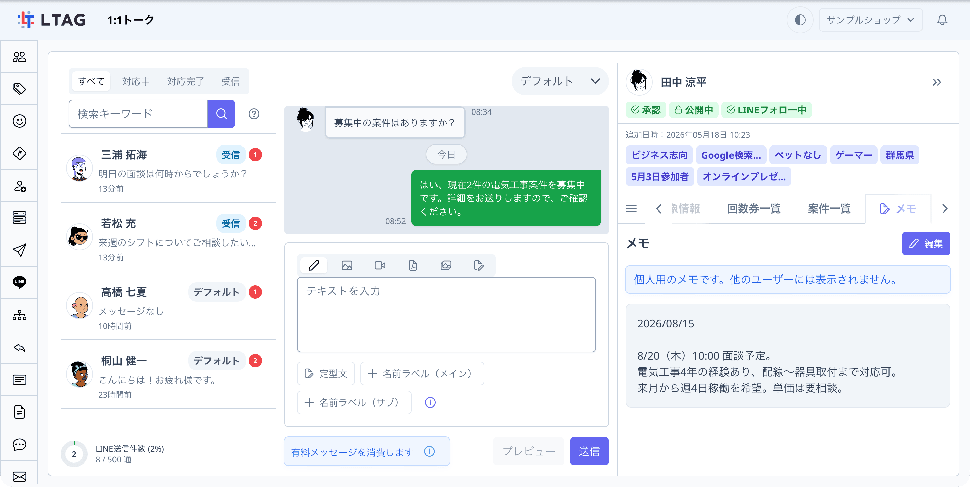Open the paper plane send sidebar icon
This screenshot has width=970, height=487.
[x=19, y=250]
